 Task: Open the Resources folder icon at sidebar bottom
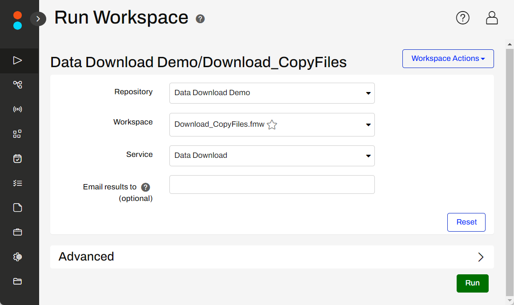17,281
